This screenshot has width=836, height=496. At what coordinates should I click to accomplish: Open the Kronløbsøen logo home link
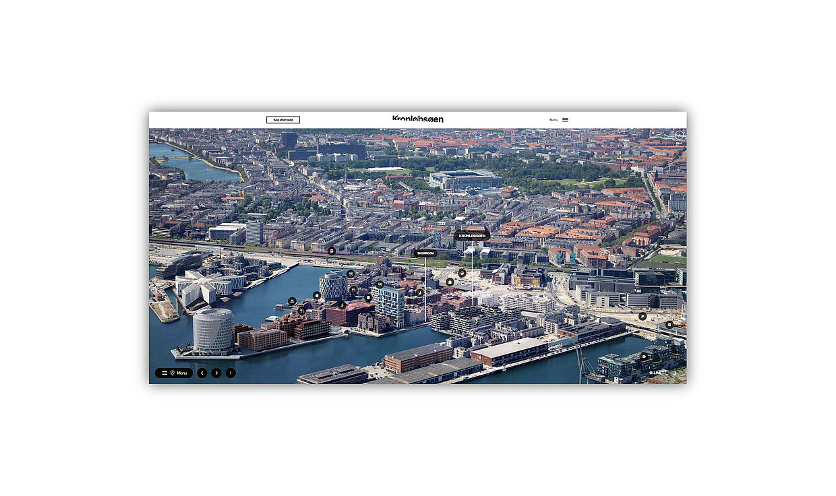click(x=418, y=119)
